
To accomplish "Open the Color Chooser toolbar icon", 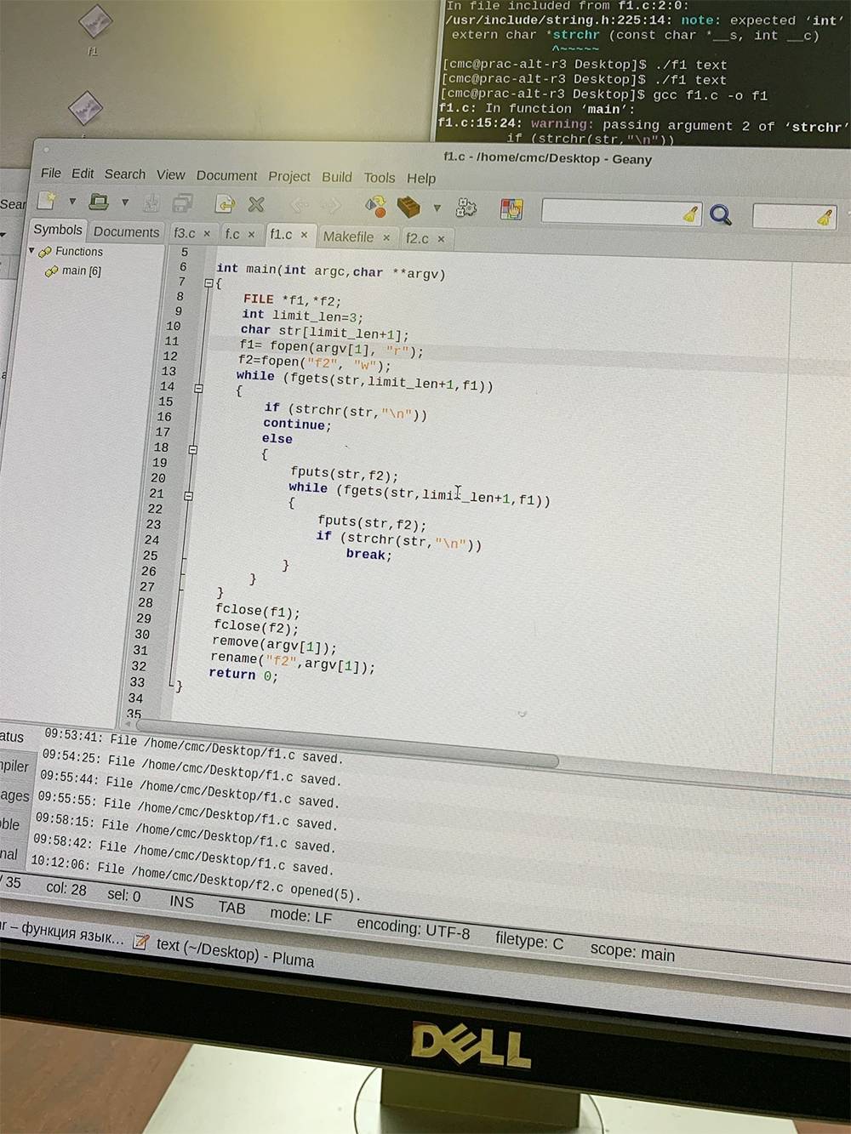I will (x=511, y=209).
